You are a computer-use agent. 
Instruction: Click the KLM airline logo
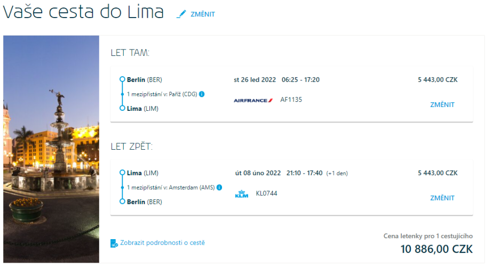pyautogui.click(x=242, y=194)
